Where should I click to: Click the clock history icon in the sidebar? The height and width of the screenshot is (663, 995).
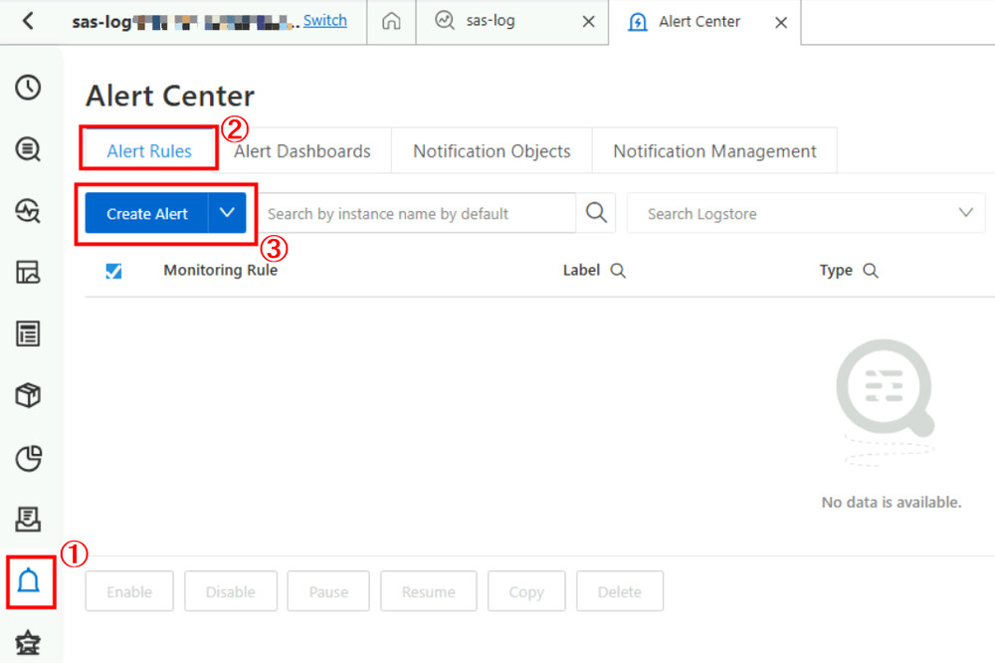click(29, 88)
